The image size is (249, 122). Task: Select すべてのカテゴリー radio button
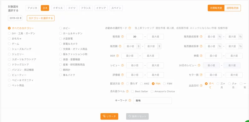click(x=9, y=28)
